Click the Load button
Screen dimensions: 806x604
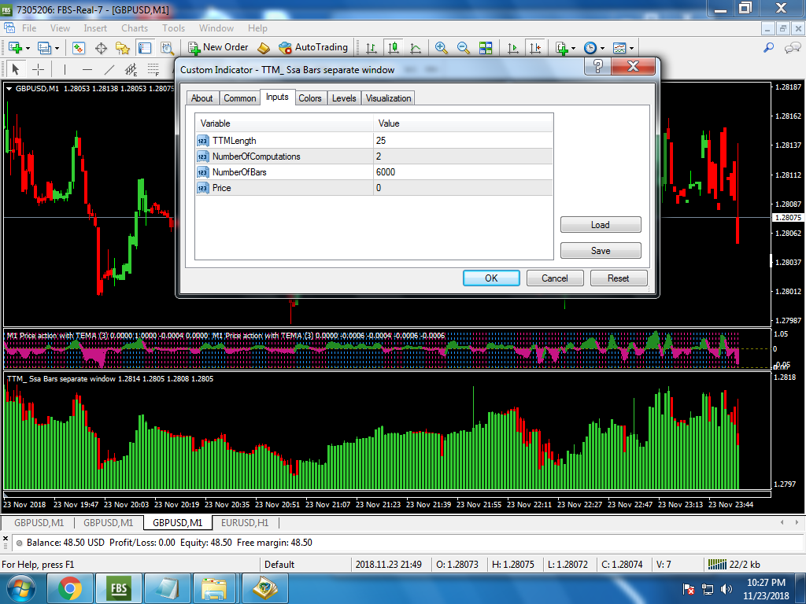coord(601,224)
